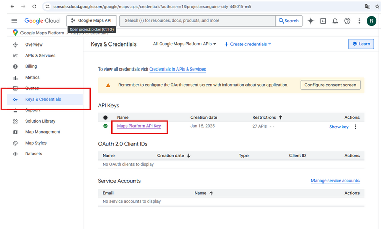Expand the 27 APIs restrictions ellipsis
The image size is (381, 229).
tap(272, 126)
